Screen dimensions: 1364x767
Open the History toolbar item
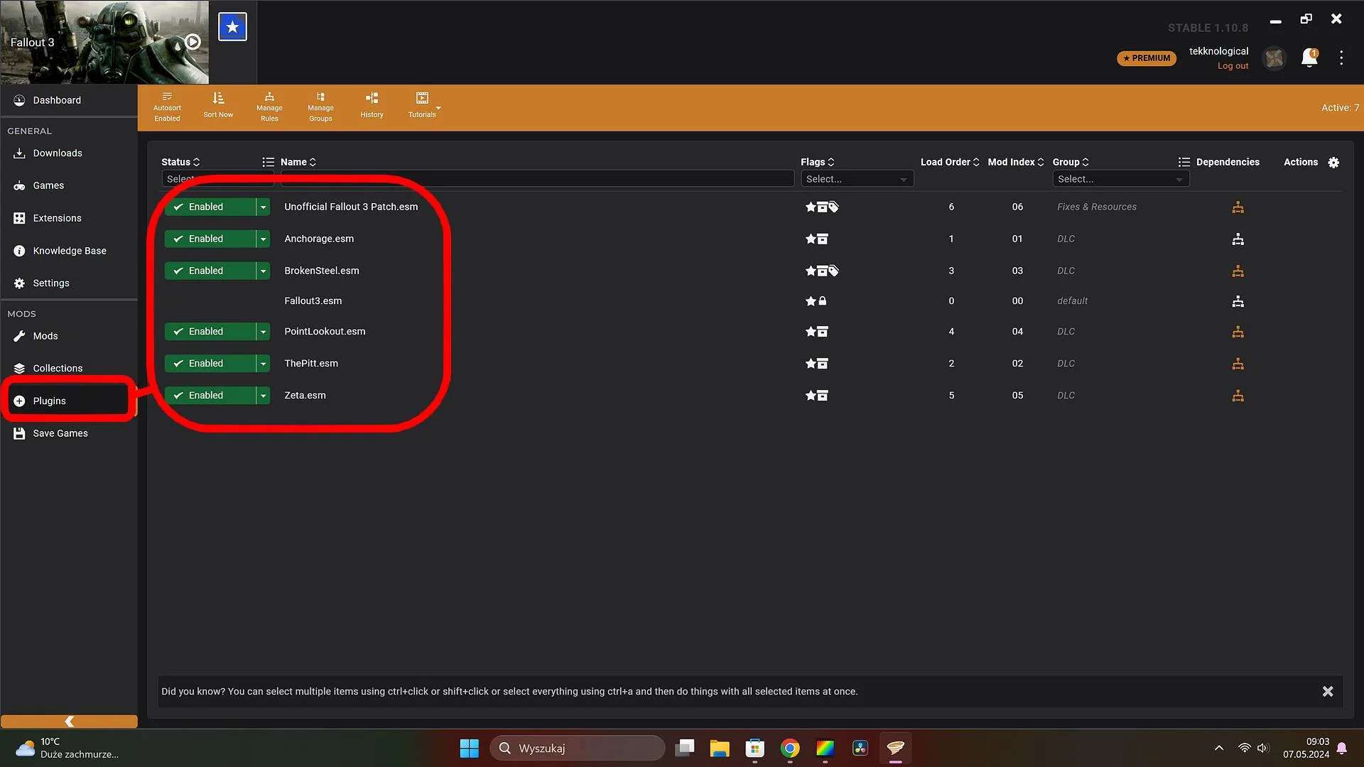pos(372,105)
